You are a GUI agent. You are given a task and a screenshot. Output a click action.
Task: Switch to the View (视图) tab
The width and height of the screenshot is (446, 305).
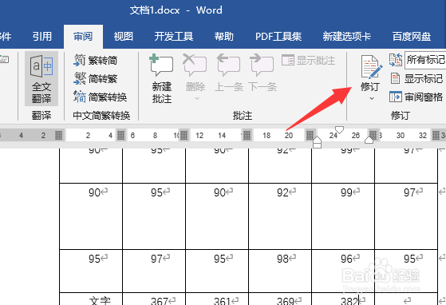tap(123, 37)
